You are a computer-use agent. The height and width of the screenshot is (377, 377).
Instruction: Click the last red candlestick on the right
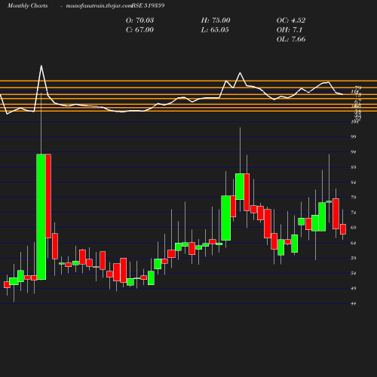[x=343, y=229]
